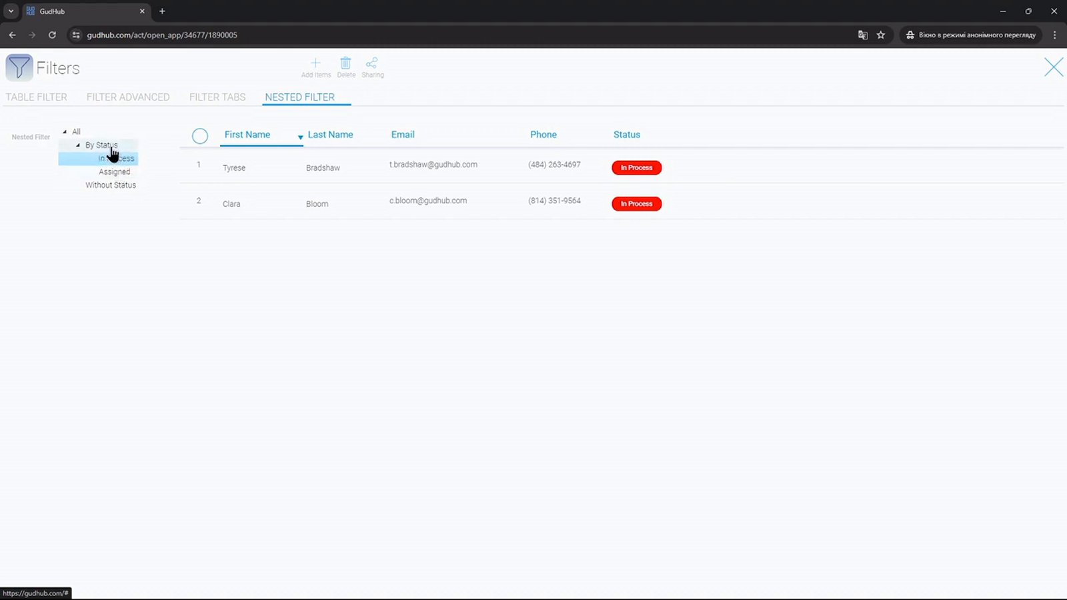
Task: Open the browser three-dot menu
Action: coord(1054,35)
